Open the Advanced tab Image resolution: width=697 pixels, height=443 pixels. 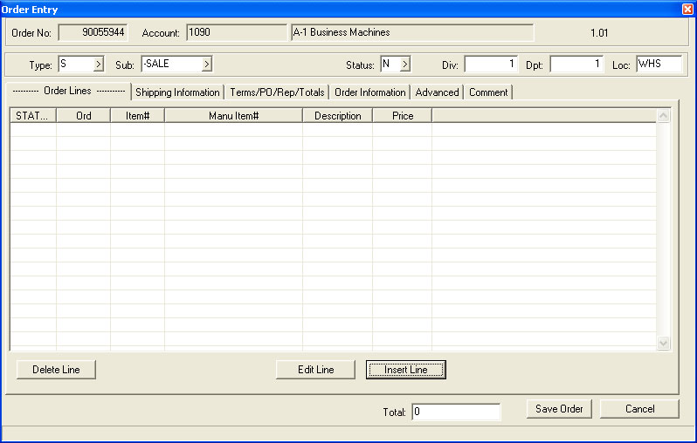(x=437, y=92)
